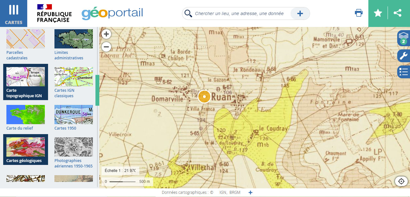Open the Cartes main menu

click(13, 13)
